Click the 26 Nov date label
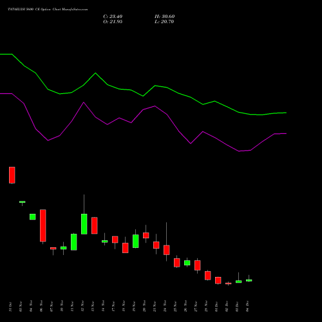This screenshot has width=322, height=322. (x=185, y=307)
